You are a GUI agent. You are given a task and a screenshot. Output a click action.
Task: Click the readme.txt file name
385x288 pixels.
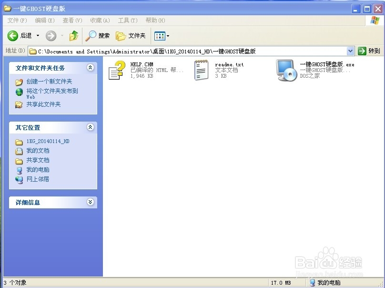point(229,65)
